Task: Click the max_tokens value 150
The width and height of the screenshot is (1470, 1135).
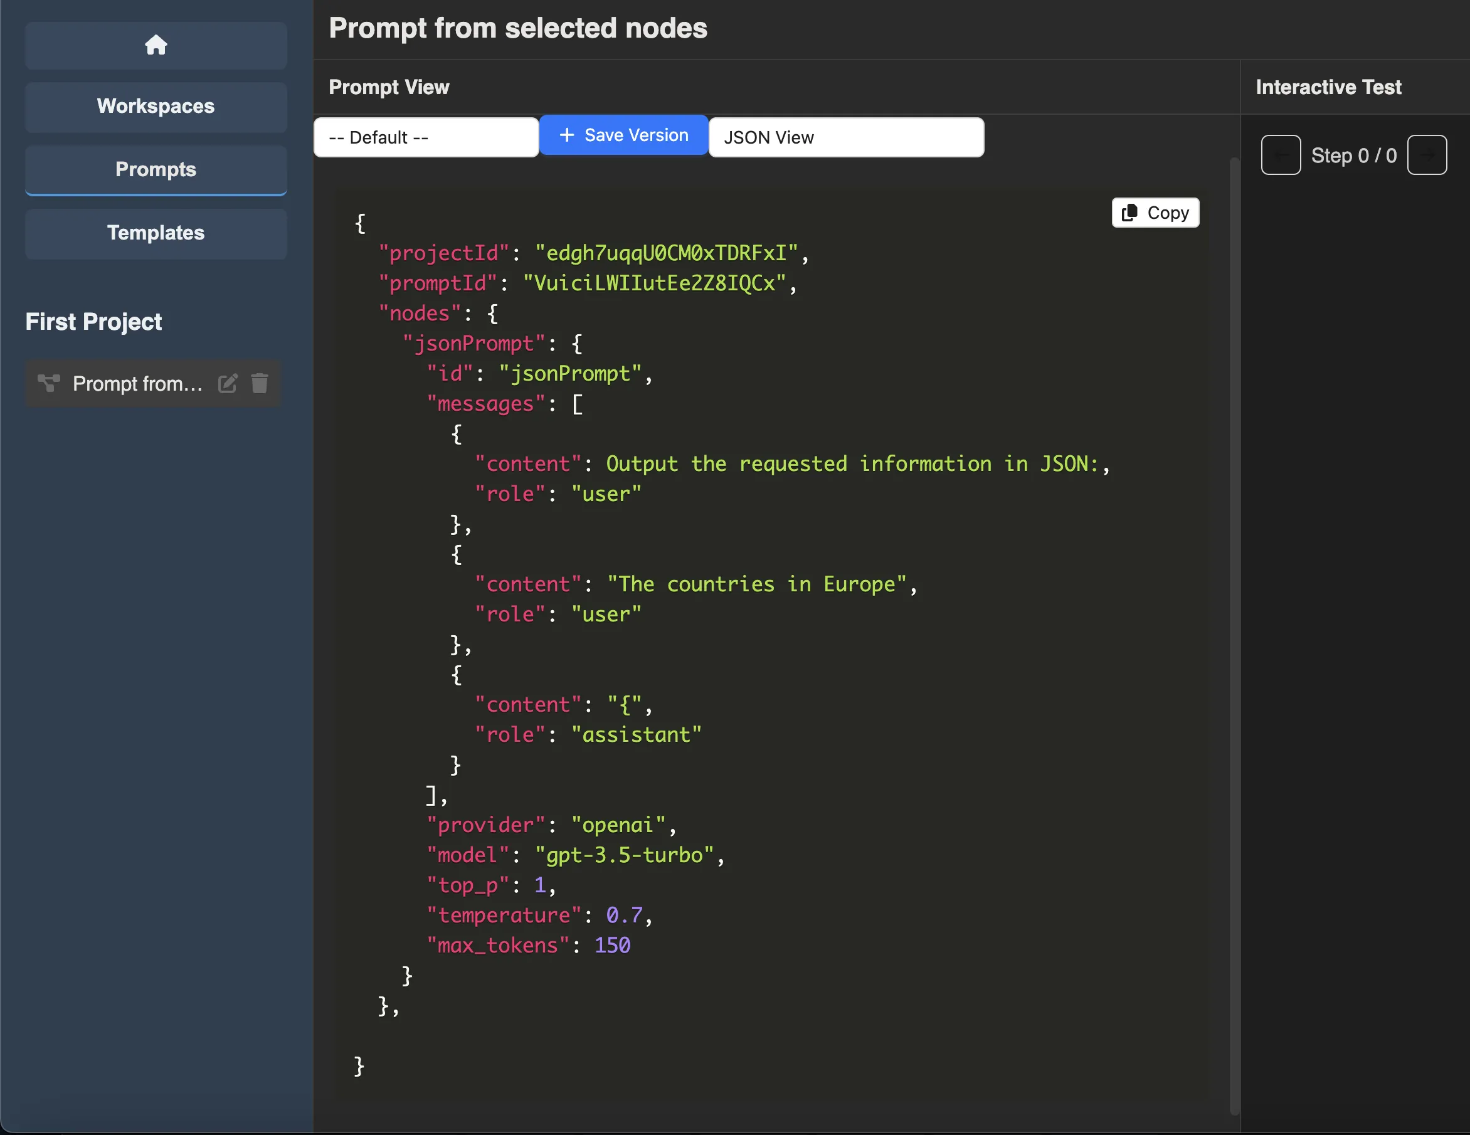Action: point(613,945)
